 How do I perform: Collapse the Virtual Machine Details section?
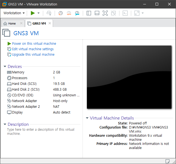click(87, 118)
